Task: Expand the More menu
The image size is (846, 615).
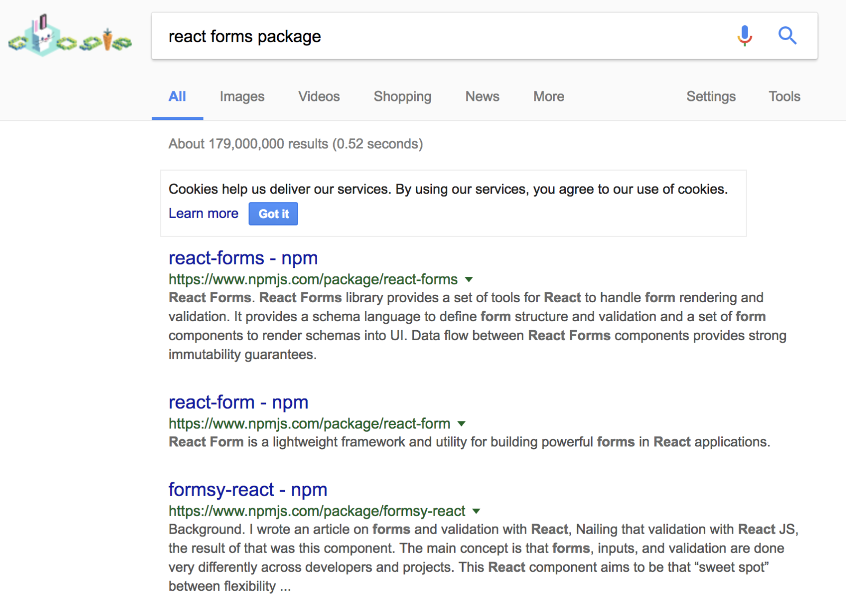Action: 548,97
